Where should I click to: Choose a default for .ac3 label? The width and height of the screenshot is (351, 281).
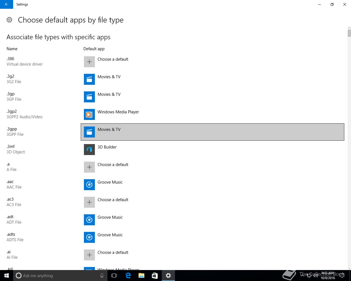[113, 200]
